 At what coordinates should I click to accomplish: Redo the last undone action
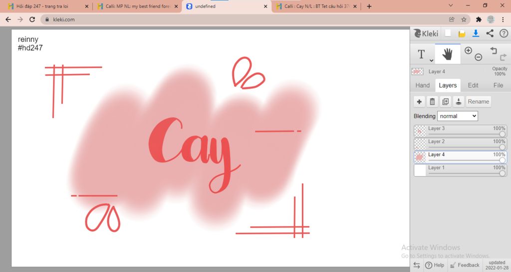point(503,58)
